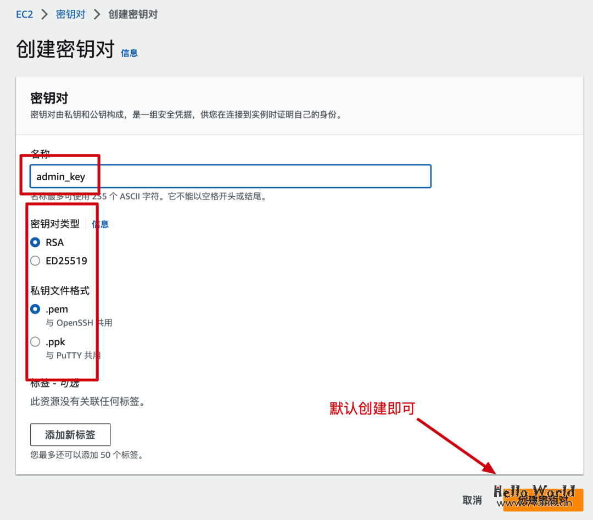Open the EC2 breadcrumb link
This screenshot has width=593, height=520.
[x=24, y=15]
